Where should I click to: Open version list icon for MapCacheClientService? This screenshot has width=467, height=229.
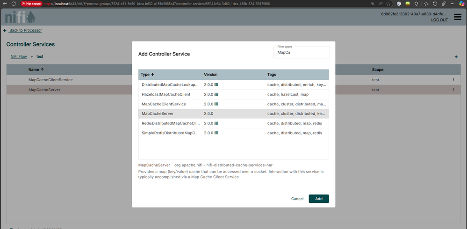(x=216, y=104)
